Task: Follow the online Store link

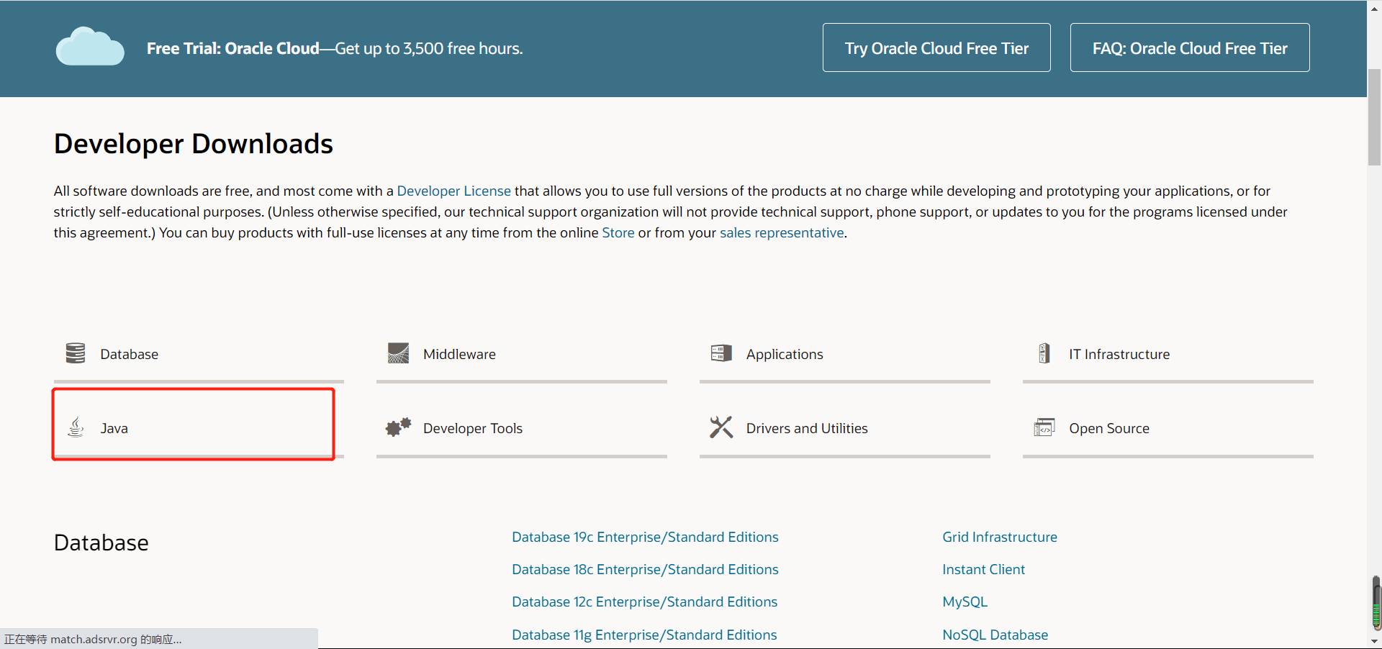Action: coord(618,232)
